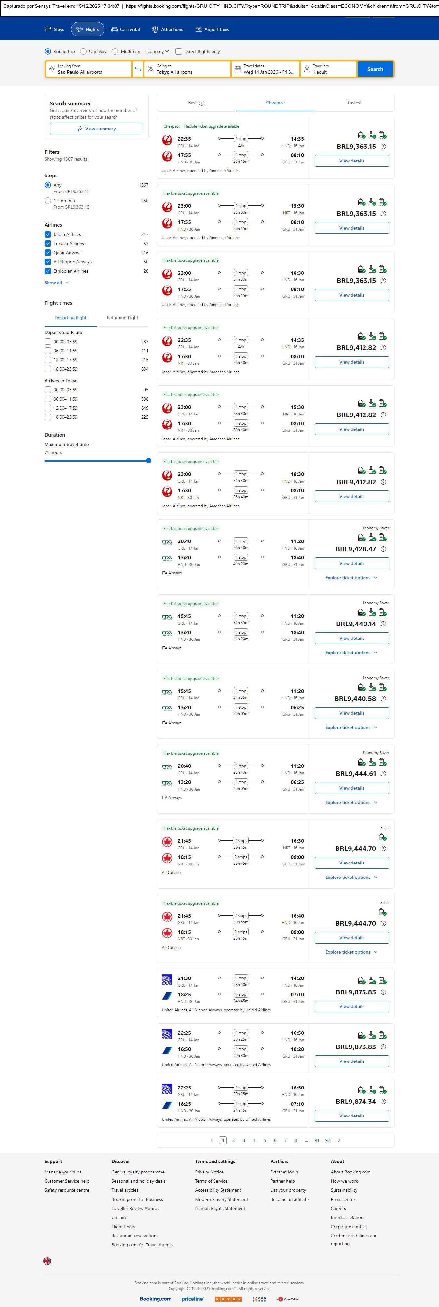Switch to the Fastest tab

click(354, 103)
